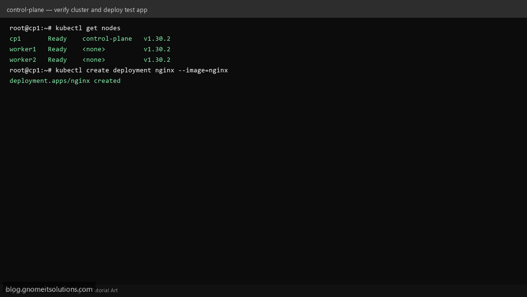527x297 pixels.
Task: Click the "kubectl get nodes" command text
Action: click(88, 28)
